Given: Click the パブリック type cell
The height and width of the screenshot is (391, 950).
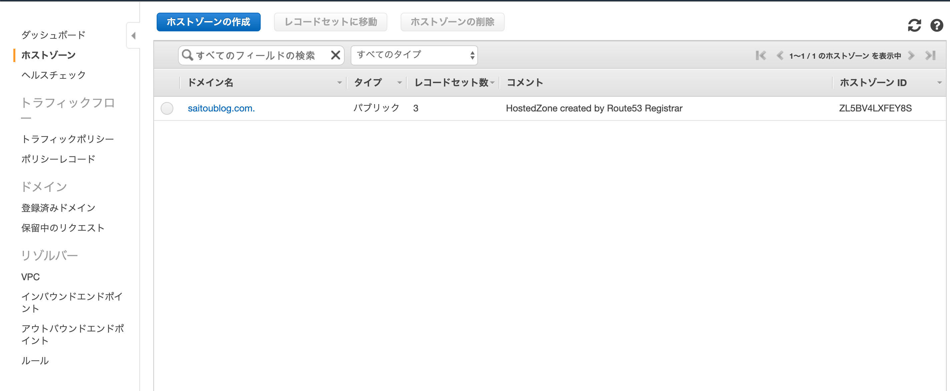Looking at the screenshot, I should tap(376, 108).
